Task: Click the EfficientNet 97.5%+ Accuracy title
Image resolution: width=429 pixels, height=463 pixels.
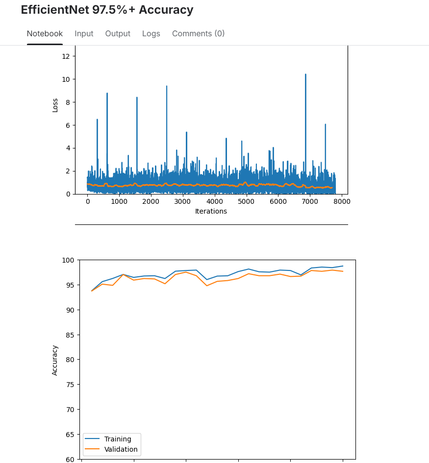Action: point(107,10)
